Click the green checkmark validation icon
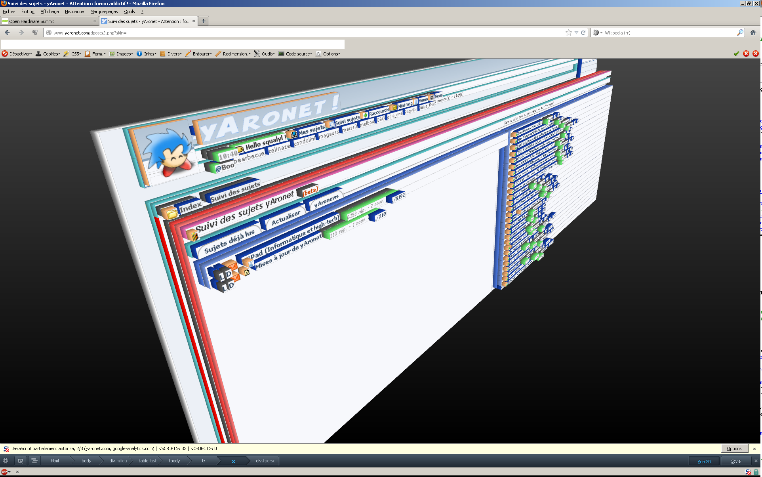 (736, 54)
